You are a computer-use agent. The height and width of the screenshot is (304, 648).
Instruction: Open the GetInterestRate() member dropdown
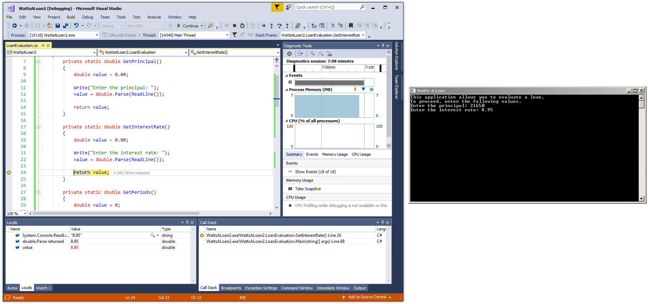235,52
